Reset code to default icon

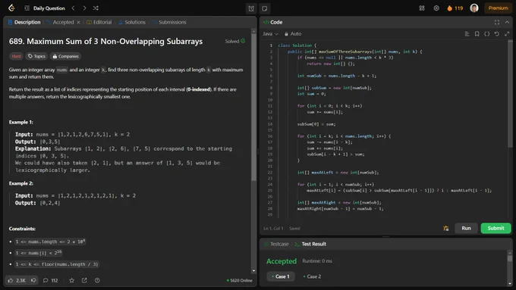click(497, 34)
